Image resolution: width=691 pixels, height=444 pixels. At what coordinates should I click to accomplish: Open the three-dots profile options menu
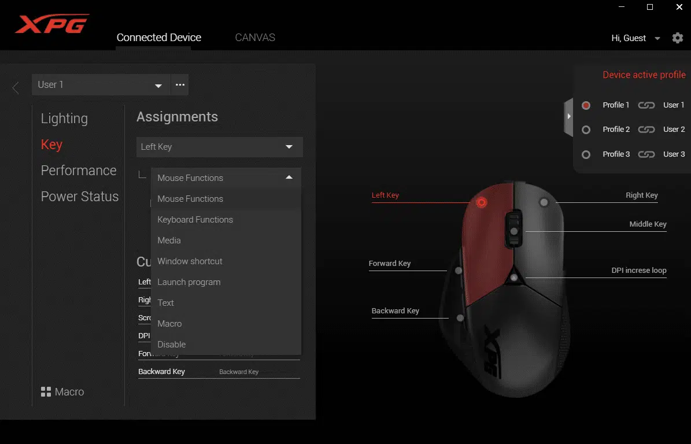pyautogui.click(x=180, y=84)
